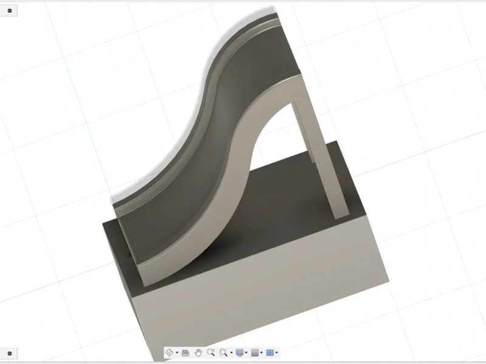Expand the Zoom Window options arrow

[x=231, y=353]
